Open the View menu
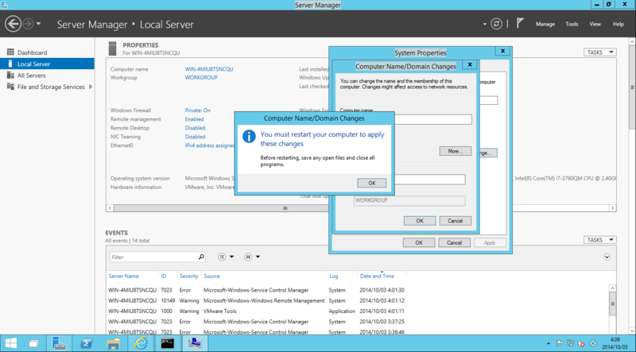Image resolution: width=636 pixels, height=352 pixels. 595,24
